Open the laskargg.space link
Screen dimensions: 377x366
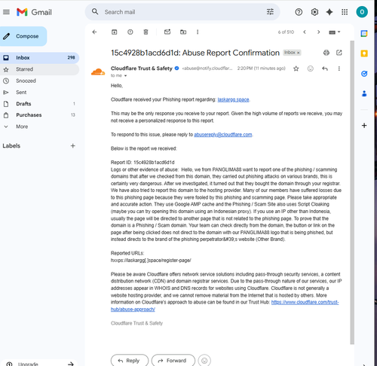click(233, 99)
